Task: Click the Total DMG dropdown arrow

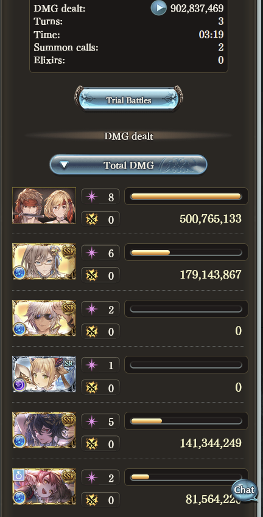Action: tap(64, 165)
